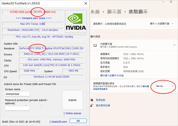
Task: Go to 系統 in the Settings breadcrumb
Action: click(x=95, y=12)
